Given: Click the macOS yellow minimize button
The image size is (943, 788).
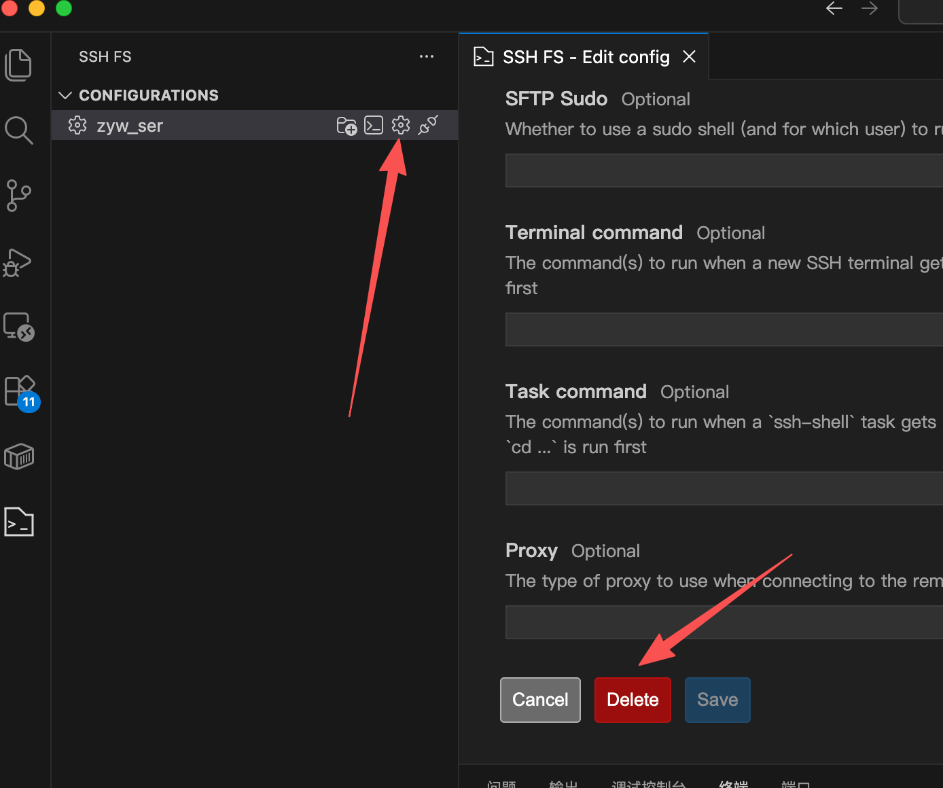Looking at the screenshot, I should click(37, 7).
